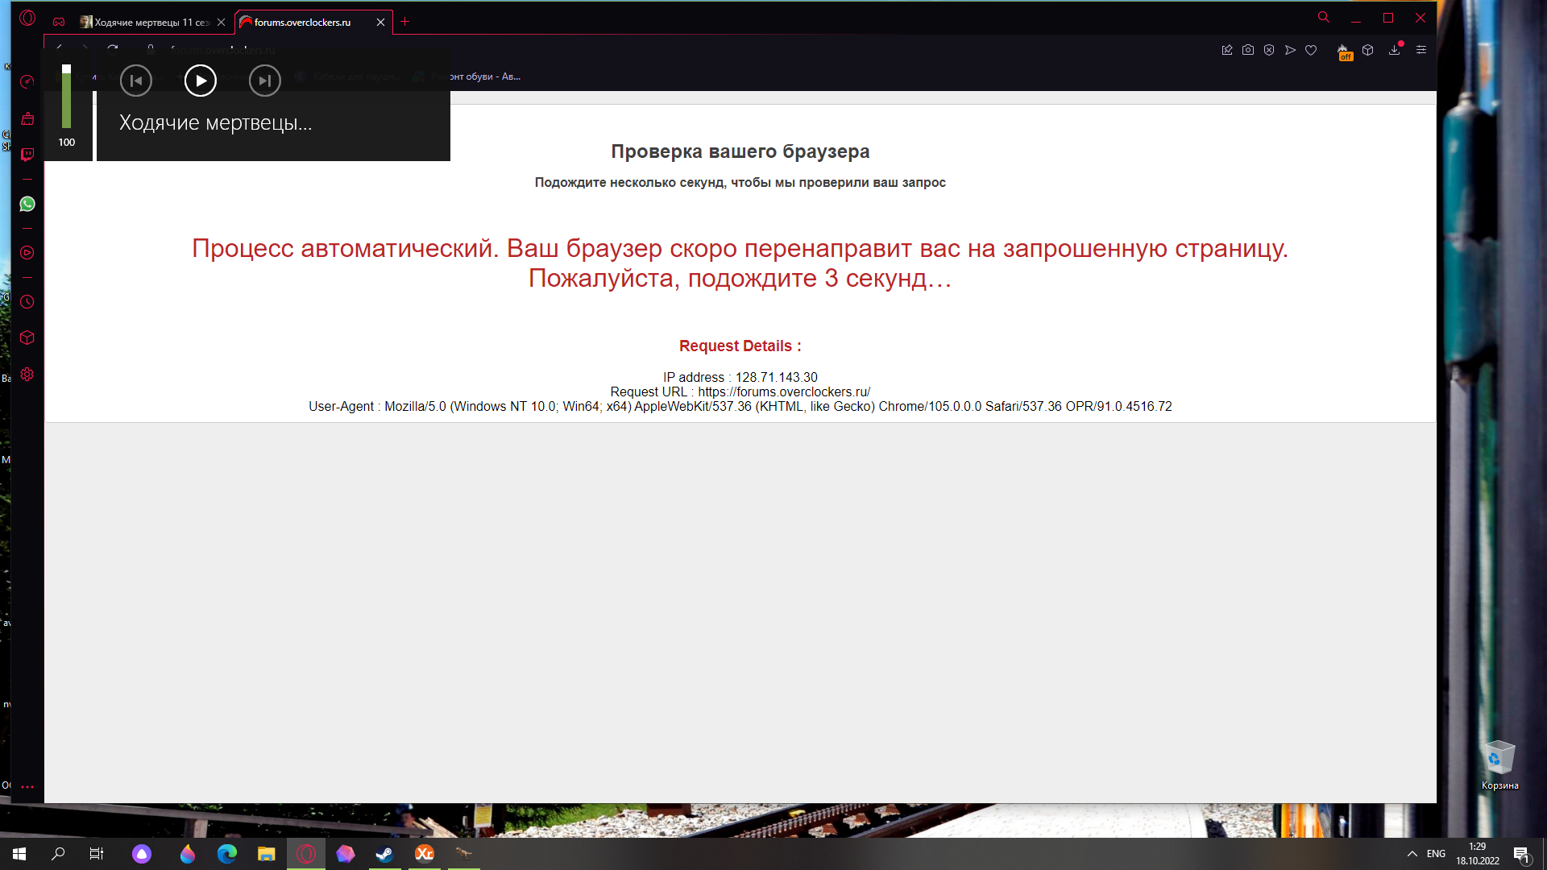
Task: Open GX Control speedometer panel
Action: [x=27, y=81]
